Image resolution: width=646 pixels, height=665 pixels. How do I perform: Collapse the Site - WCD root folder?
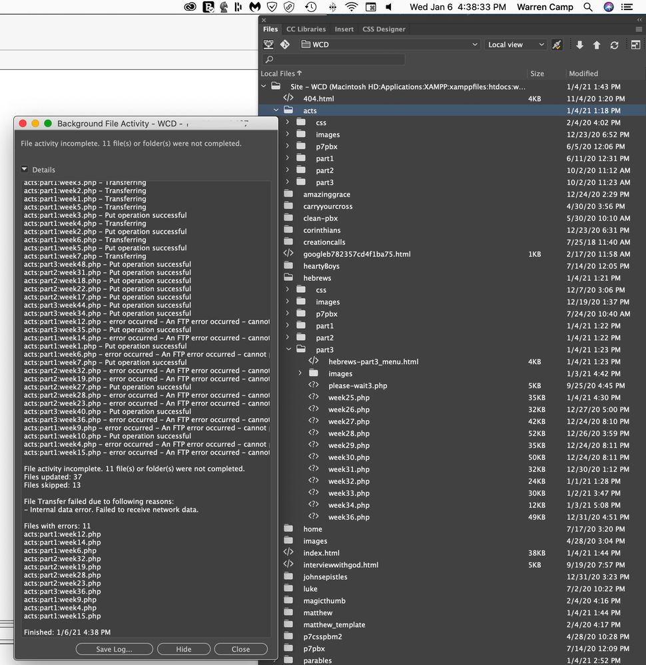264,86
